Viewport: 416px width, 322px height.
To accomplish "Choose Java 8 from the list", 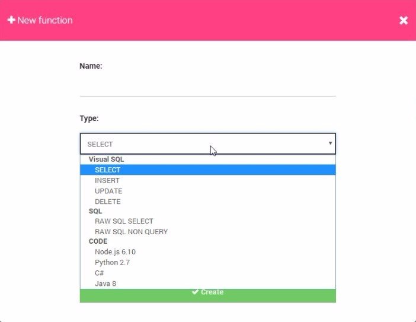I will [x=105, y=283].
